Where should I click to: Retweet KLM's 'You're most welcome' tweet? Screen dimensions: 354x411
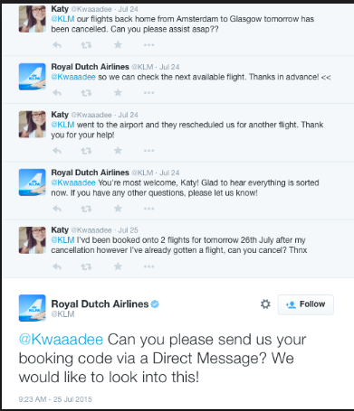click(86, 209)
